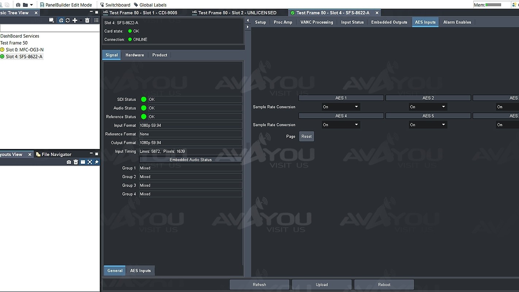Image resolution: width=519 pixels, height=292 pixels.
Task: Click the fullscreen expand icon in Layouts View toolbar
Action: click(90, 162)
